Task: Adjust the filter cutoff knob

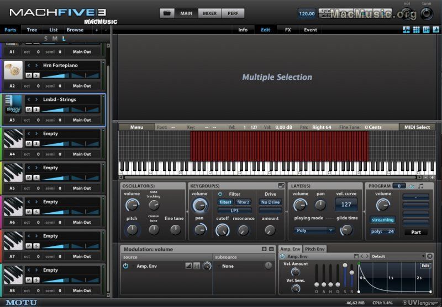Action: coord(223,230)
